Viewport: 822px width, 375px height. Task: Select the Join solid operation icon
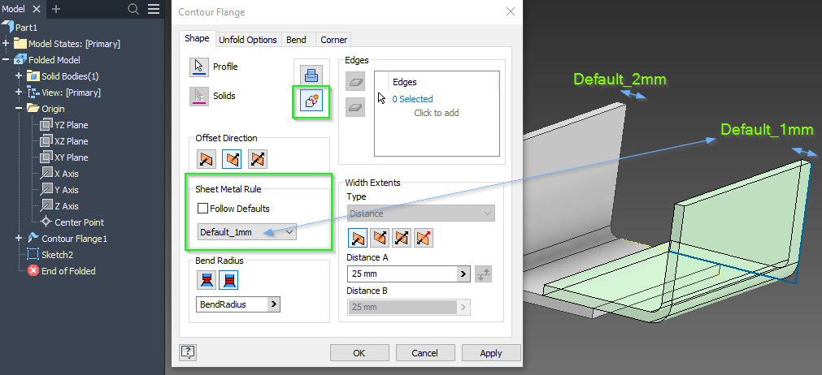click(311, 75)
